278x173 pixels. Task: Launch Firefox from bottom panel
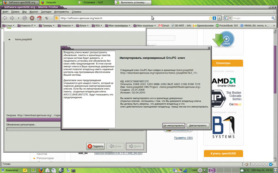pyautogui.click(x=41, y=170)
